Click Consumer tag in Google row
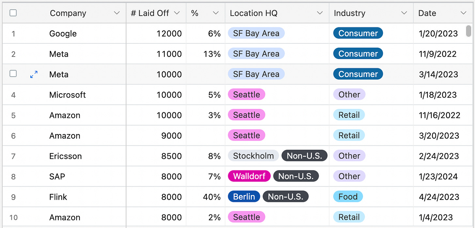Image resolution: width=475 pixels, height=228 pixels. [358, 33]
